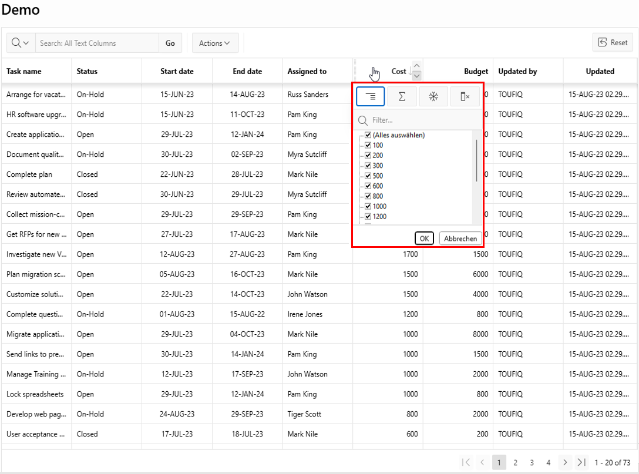Click the Abbrechen button to cancel
This screenshot has height=474, width=639.
[x=460, y=238]
